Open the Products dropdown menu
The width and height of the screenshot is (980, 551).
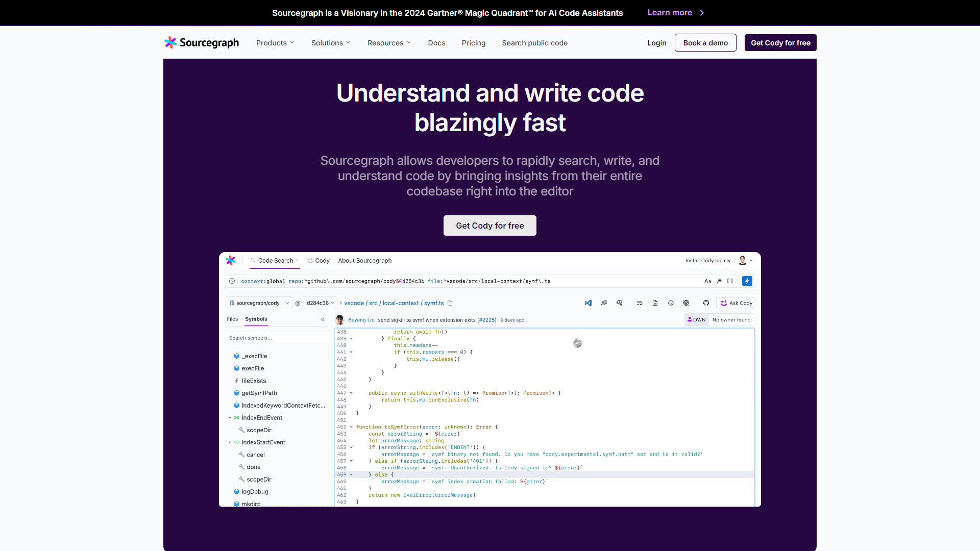pyautogui.click(x=275, y=43)
